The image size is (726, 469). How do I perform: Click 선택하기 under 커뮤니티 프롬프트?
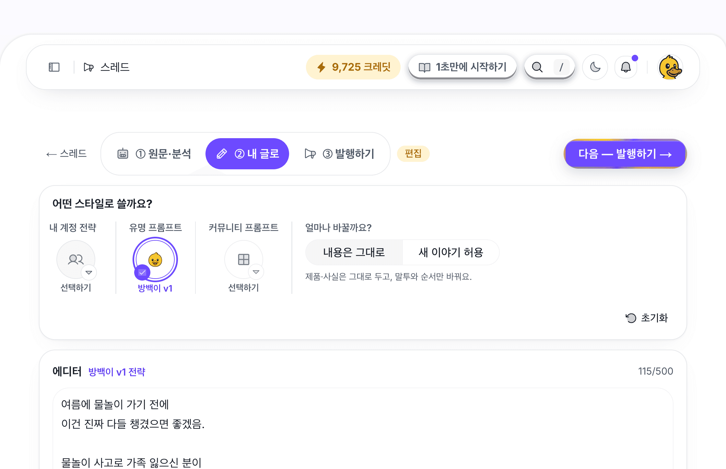click(x=243, y=288)
